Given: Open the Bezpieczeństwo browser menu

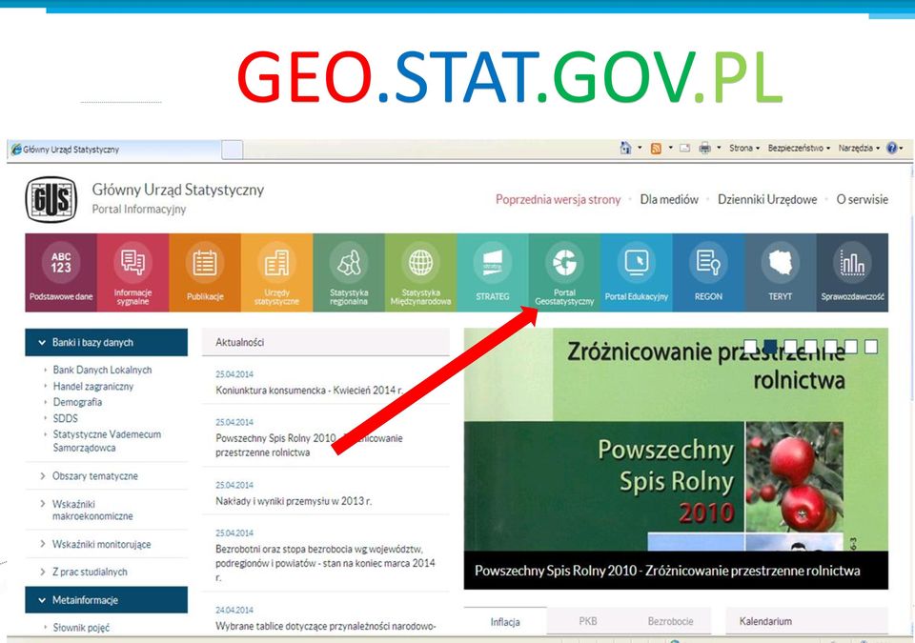Looking at the screenshot, I should (799, 149).
